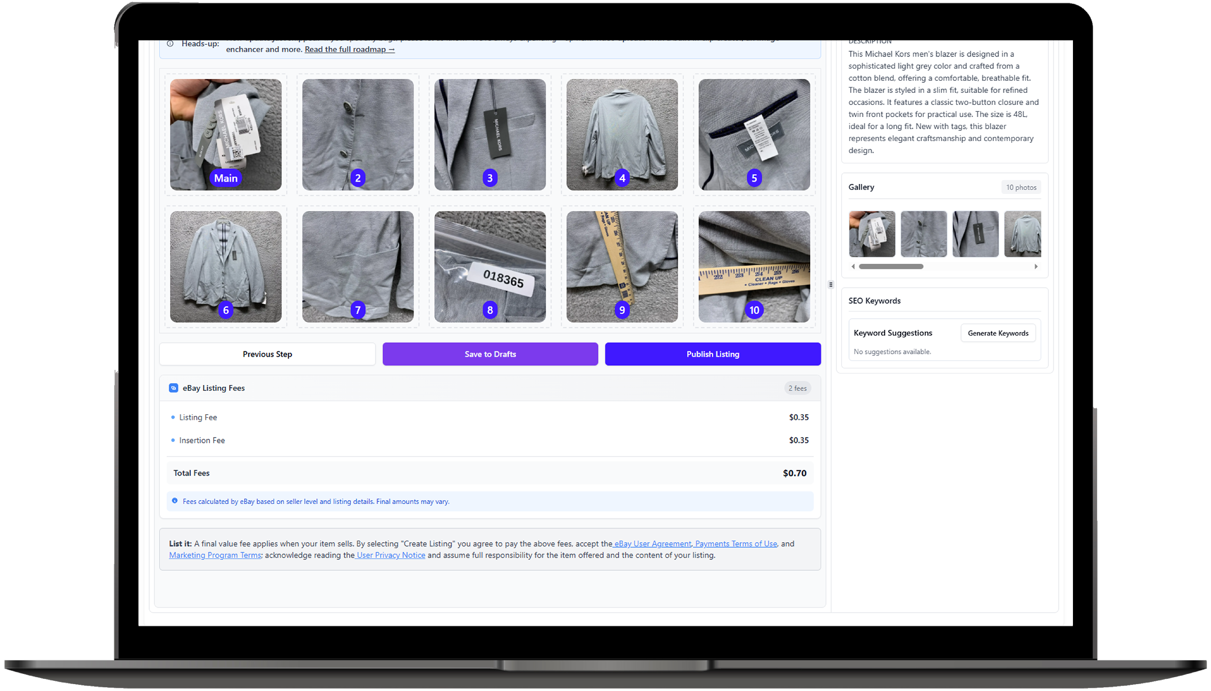The image size is (1211, 691).
Task: Open the Marketing Program Terms link
Action: (215, 555)
